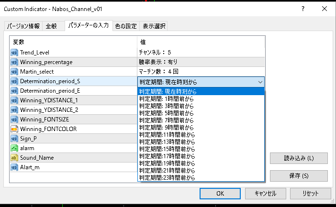The height and width of the screenshot is (207, 336).
Task: Click the string 'ab' icon beside Sound_Name
Action: click(14, 158)
